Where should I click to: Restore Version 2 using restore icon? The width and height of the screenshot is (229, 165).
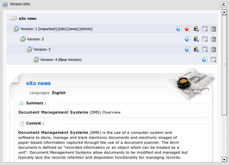click(196, 39)
